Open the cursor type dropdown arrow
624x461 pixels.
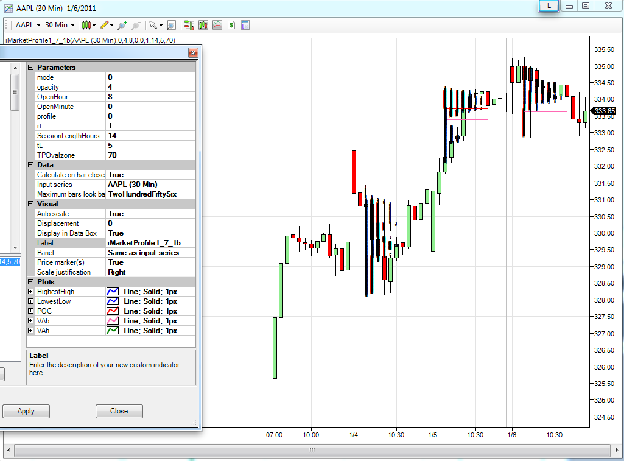click(x=161, y=26)
